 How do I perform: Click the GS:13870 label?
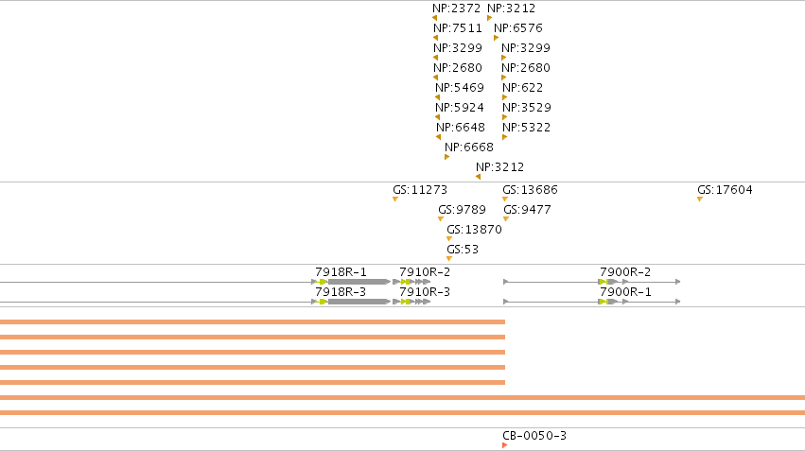click(474, 230)
